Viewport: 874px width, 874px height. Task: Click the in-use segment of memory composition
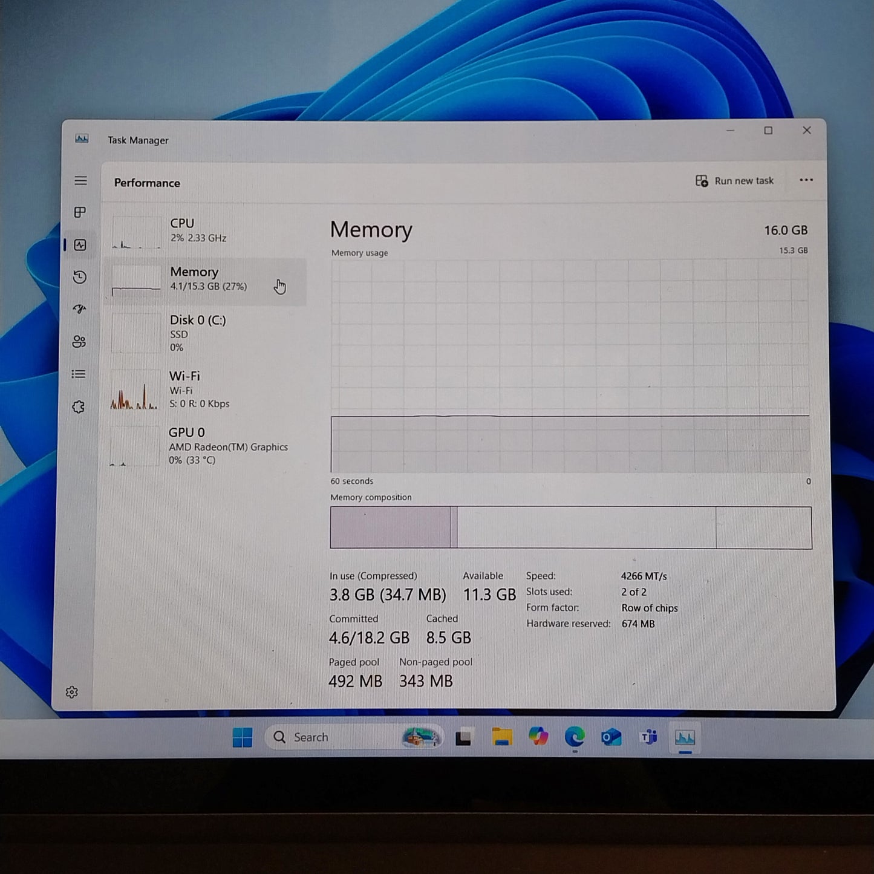pyautogui.click(x=390, y=527)
